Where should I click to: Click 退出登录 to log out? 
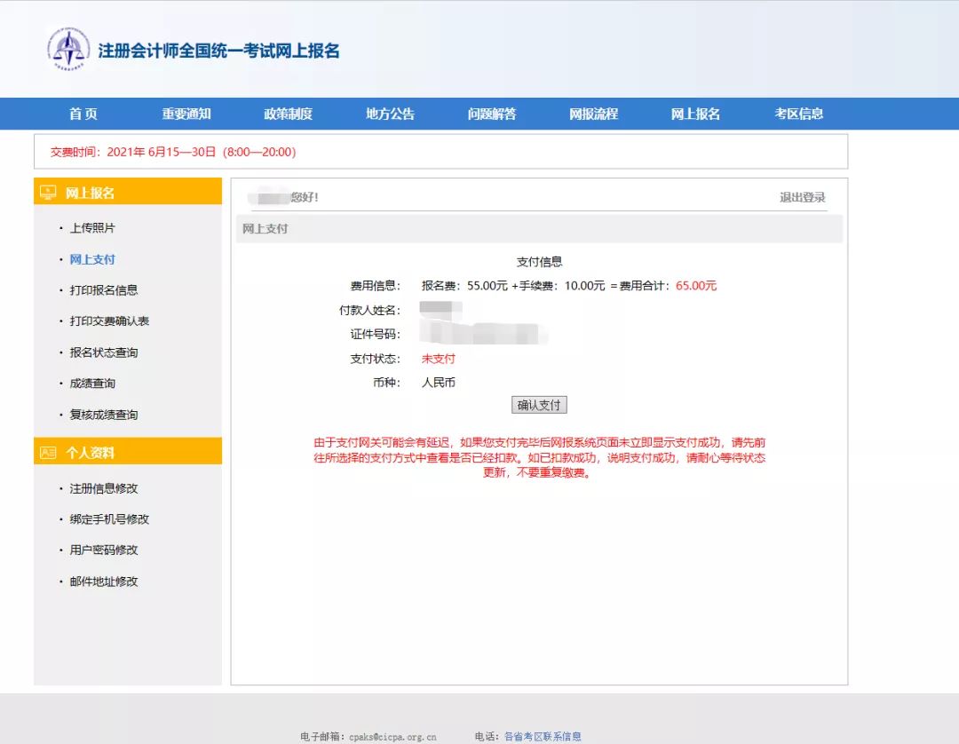[x=801, y=199]
